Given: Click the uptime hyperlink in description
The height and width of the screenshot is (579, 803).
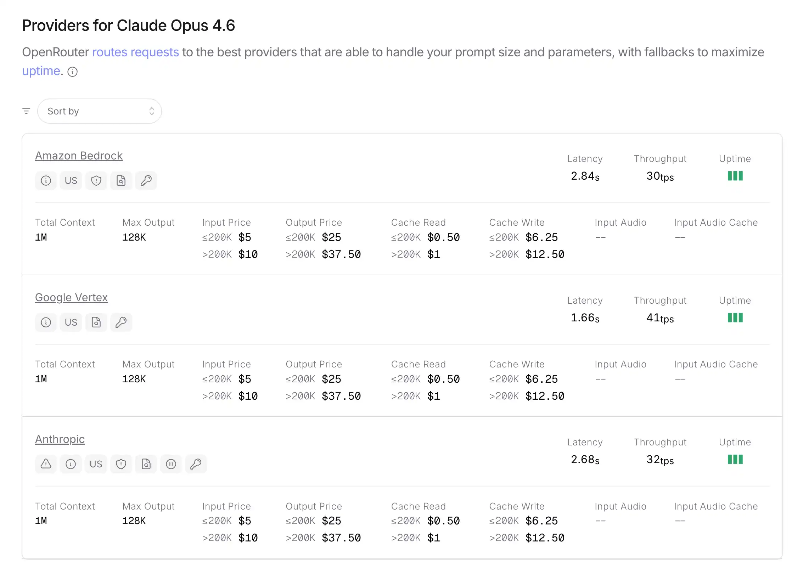Looking at the screenshot, I should (41, 71).
